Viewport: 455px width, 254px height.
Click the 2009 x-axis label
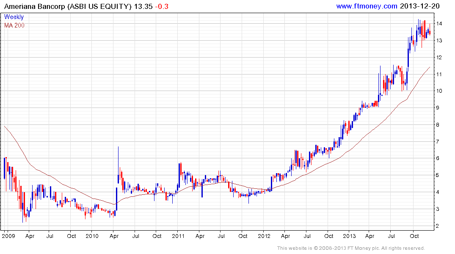pyautogui.click(x=8, y=236)
